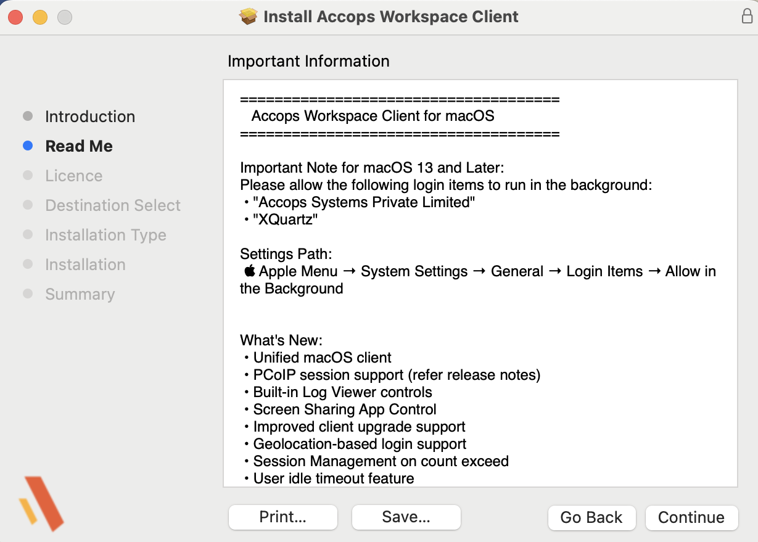Select the Licence step in sidebar
This screenshot has width=758, height=542.
[73, 176]
